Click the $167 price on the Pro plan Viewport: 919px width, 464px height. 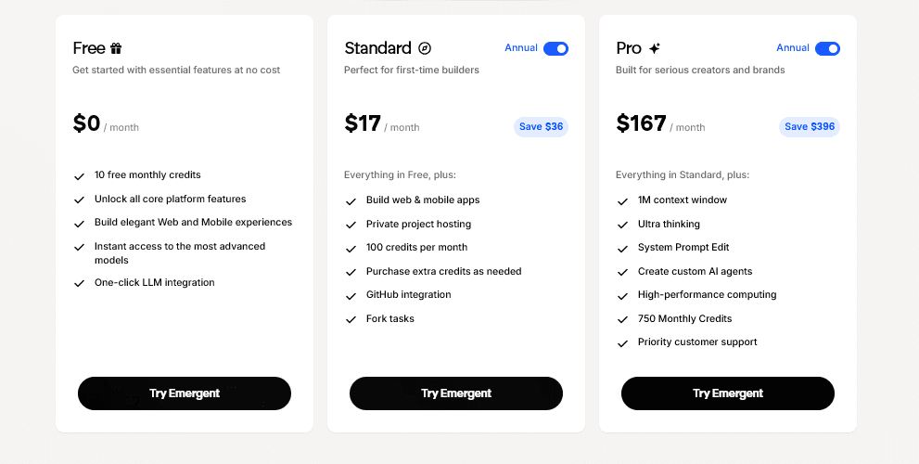[x=641, y=123]
